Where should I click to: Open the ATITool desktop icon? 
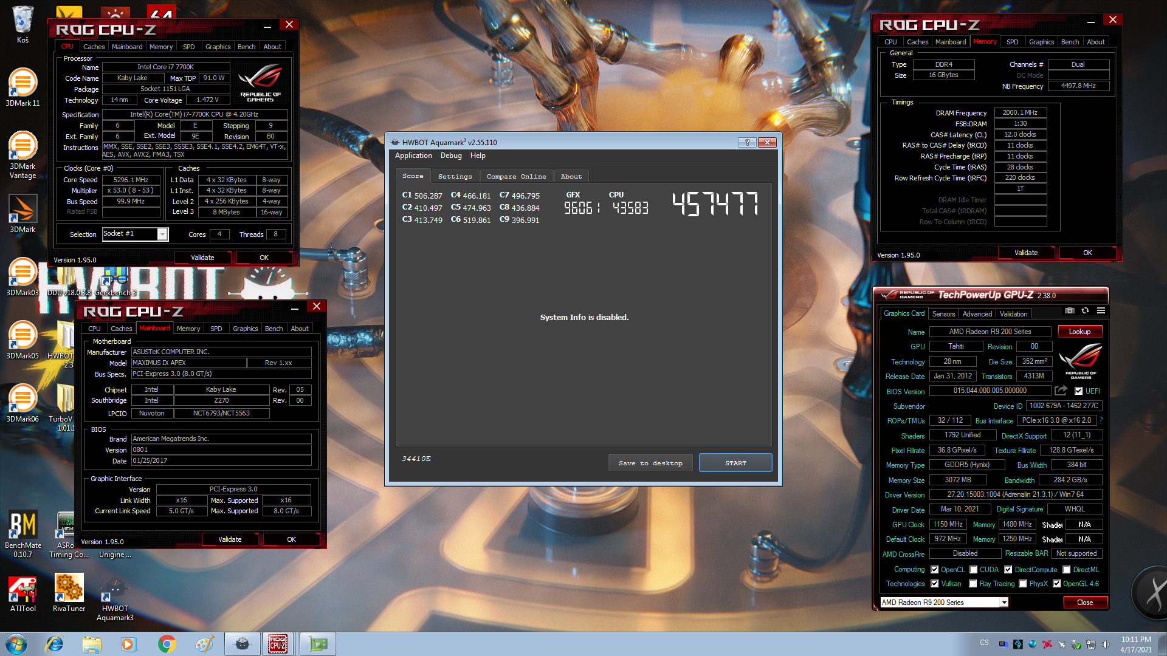[x=22, y=594]
